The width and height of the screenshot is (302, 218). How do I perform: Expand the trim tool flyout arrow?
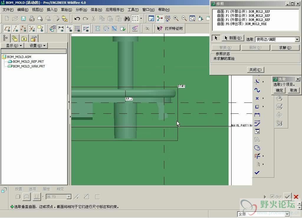pyautogui.click(x=263, y=156)
